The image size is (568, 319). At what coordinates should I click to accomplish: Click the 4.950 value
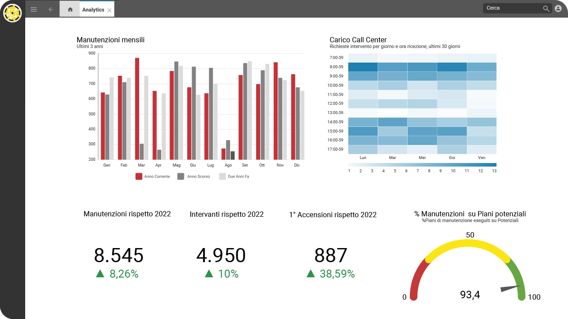221,256
